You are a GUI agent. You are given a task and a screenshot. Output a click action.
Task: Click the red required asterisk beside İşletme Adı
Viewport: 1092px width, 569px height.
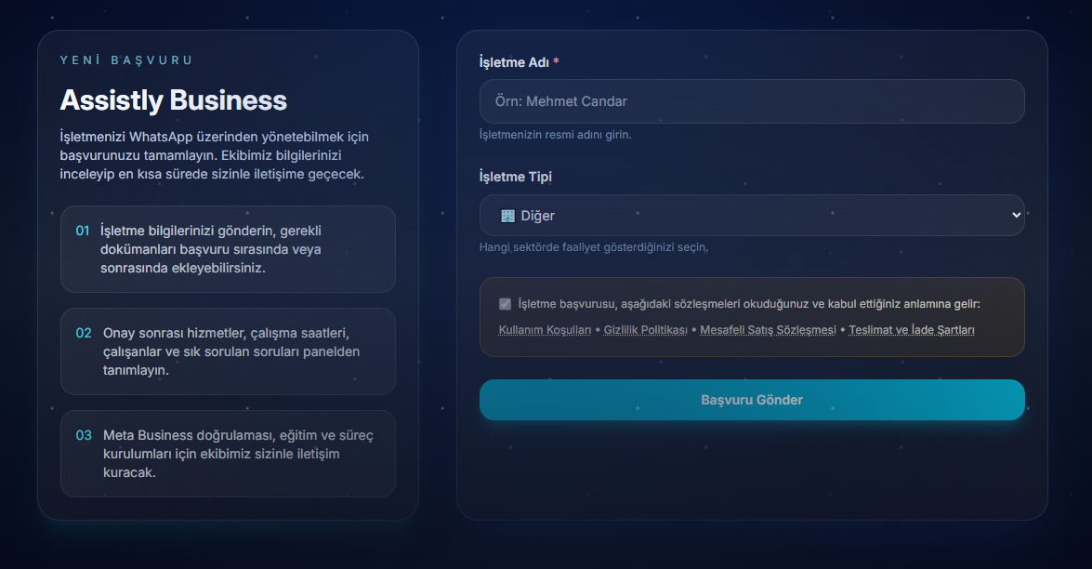click(556, 62)
